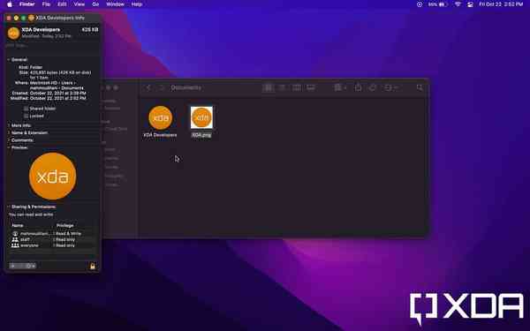Toggle the Shared folder checkbox
Image resolution: width=530 pixels, height=331 pixels.
(x=26, y=109)
